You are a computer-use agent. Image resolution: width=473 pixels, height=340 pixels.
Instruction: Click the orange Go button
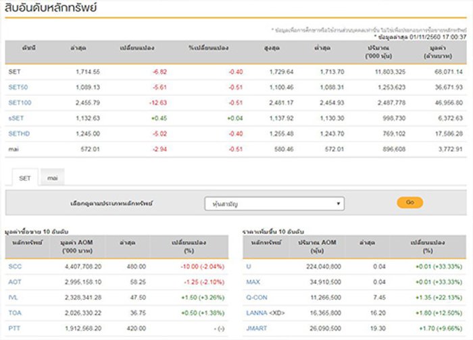point(410,202)
